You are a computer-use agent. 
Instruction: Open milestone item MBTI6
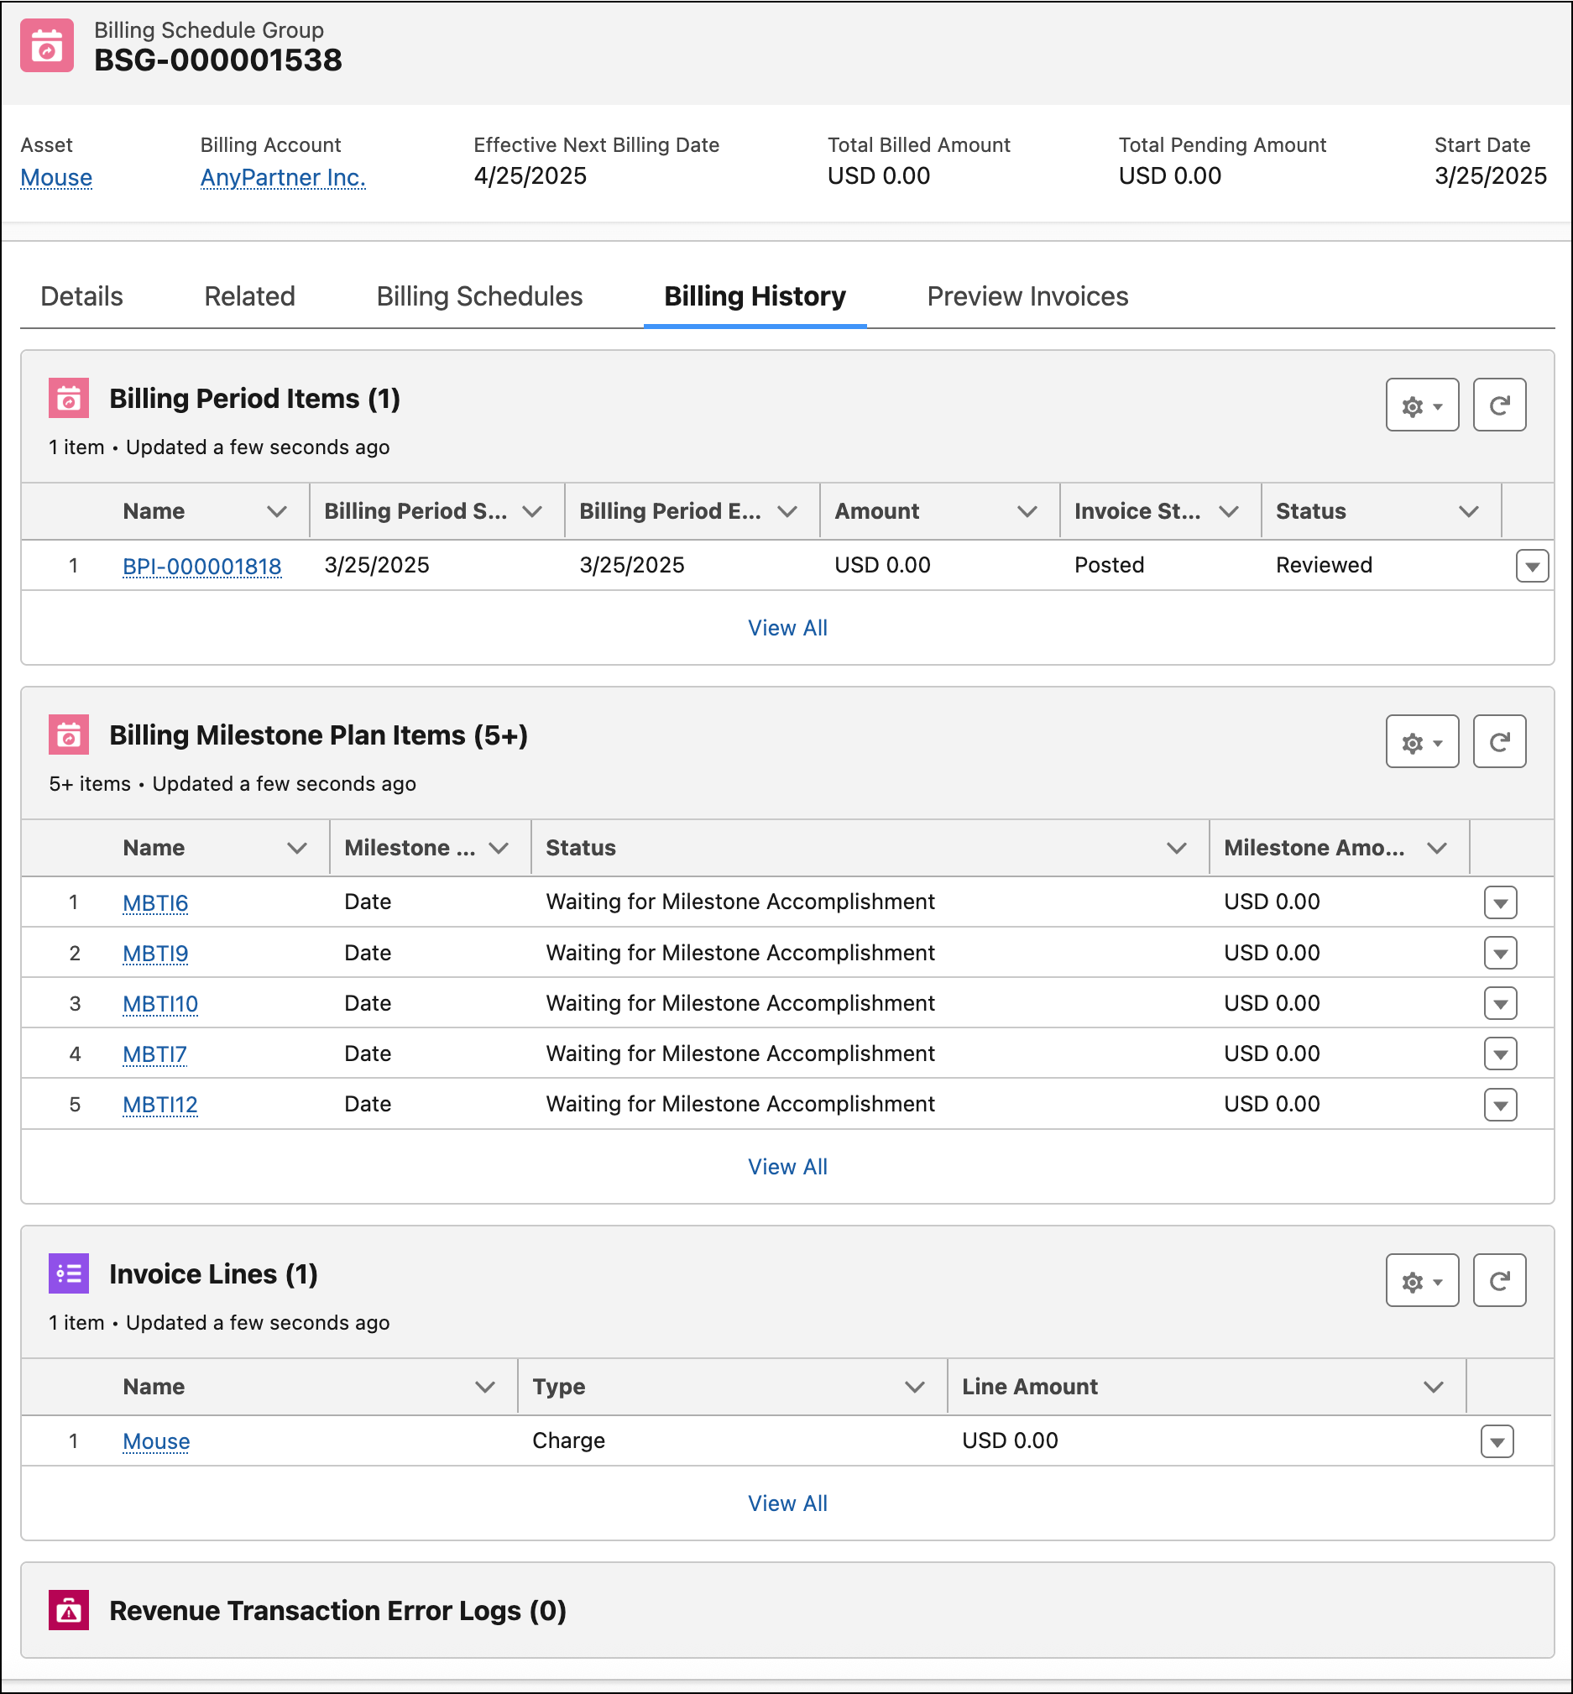click(x=155, y=902)
